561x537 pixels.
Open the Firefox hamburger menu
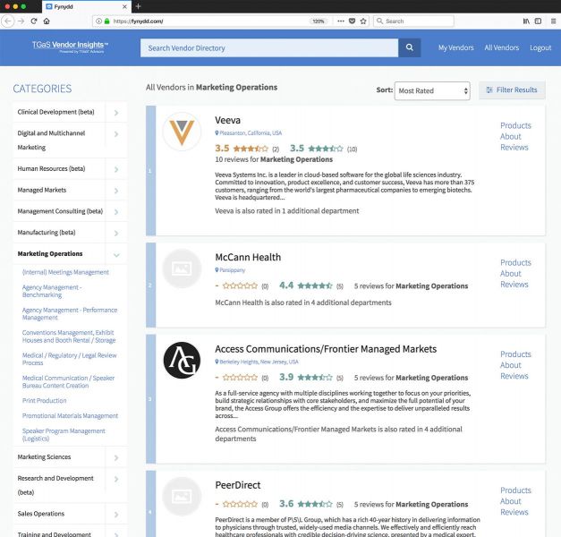coord(550,21)
